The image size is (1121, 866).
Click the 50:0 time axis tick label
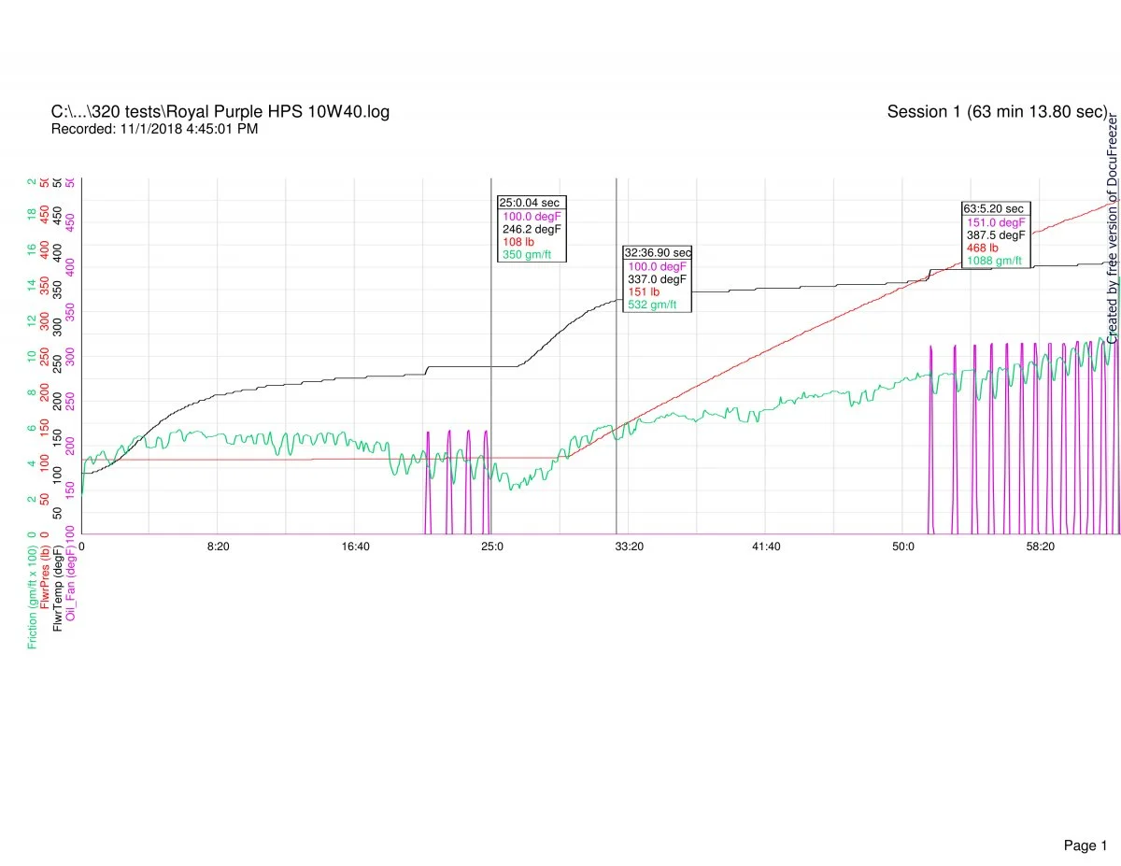pos(902,547)
